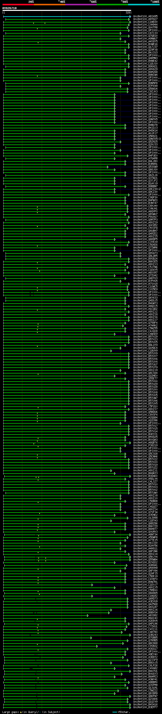Viewport: 162px width, 714px height.
Task: Select hit label UniRef100_B0WE16
Action: pyautogui.click(x=145, y=44)
